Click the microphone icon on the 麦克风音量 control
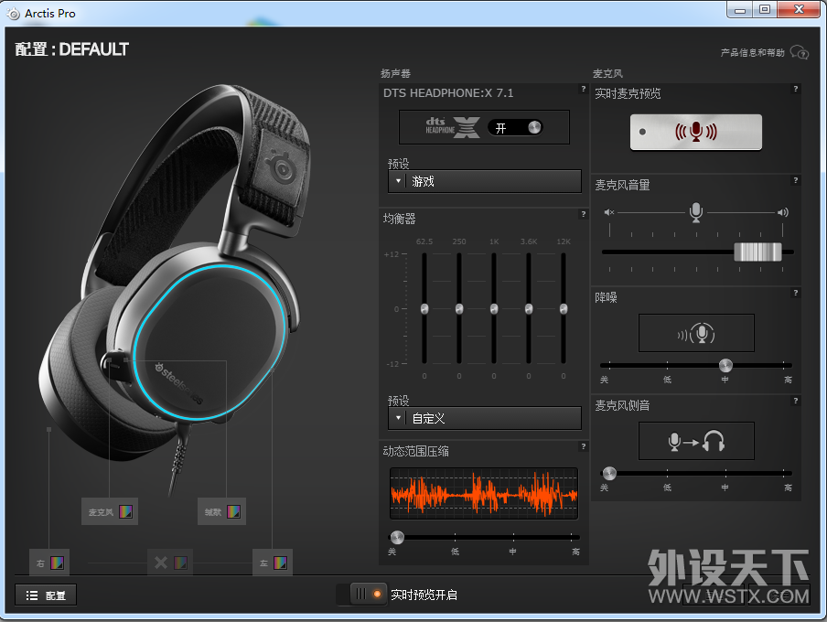This screenshot has width=827, height=622. coord(695,211)
